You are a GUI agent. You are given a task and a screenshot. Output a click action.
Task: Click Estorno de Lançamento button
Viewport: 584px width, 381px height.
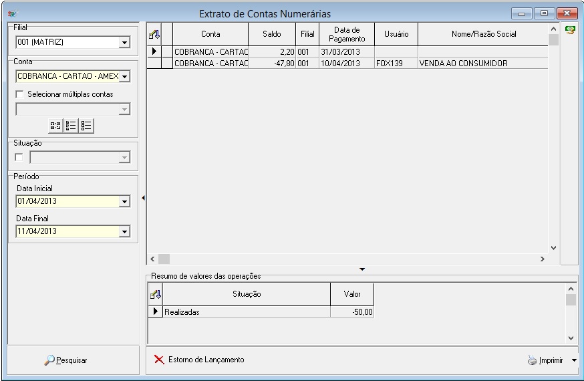pyautogui.click(x=199, y=360)
